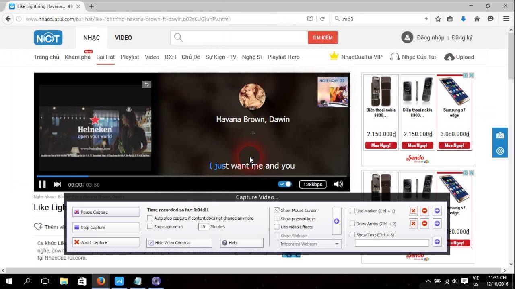Enable auto stop capture when content unchanged
The height and width of the screenshot is (289, 515).
point(150,218)
